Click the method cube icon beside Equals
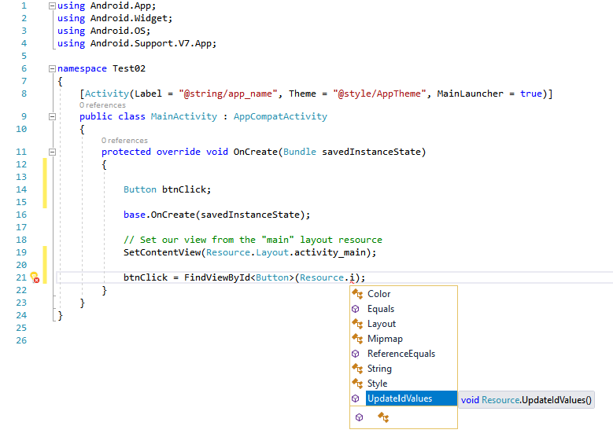The width and height of the screenshot is (613, 437). (356, 309)
